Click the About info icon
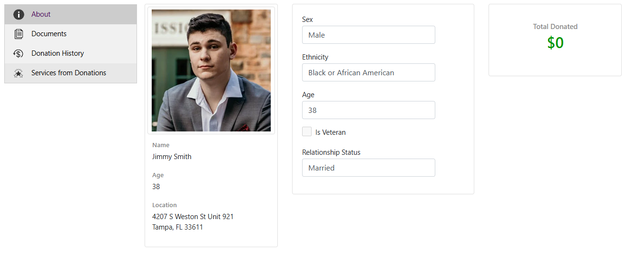627x271 pixels. (19, 14)
